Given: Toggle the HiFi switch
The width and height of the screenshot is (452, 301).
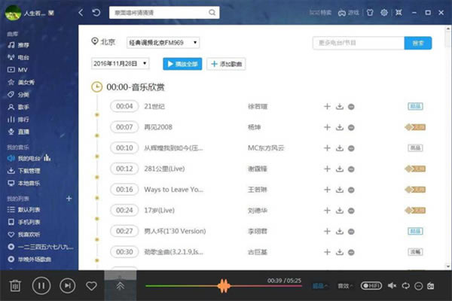Looking at the screenshot, I should pos(371,285).
